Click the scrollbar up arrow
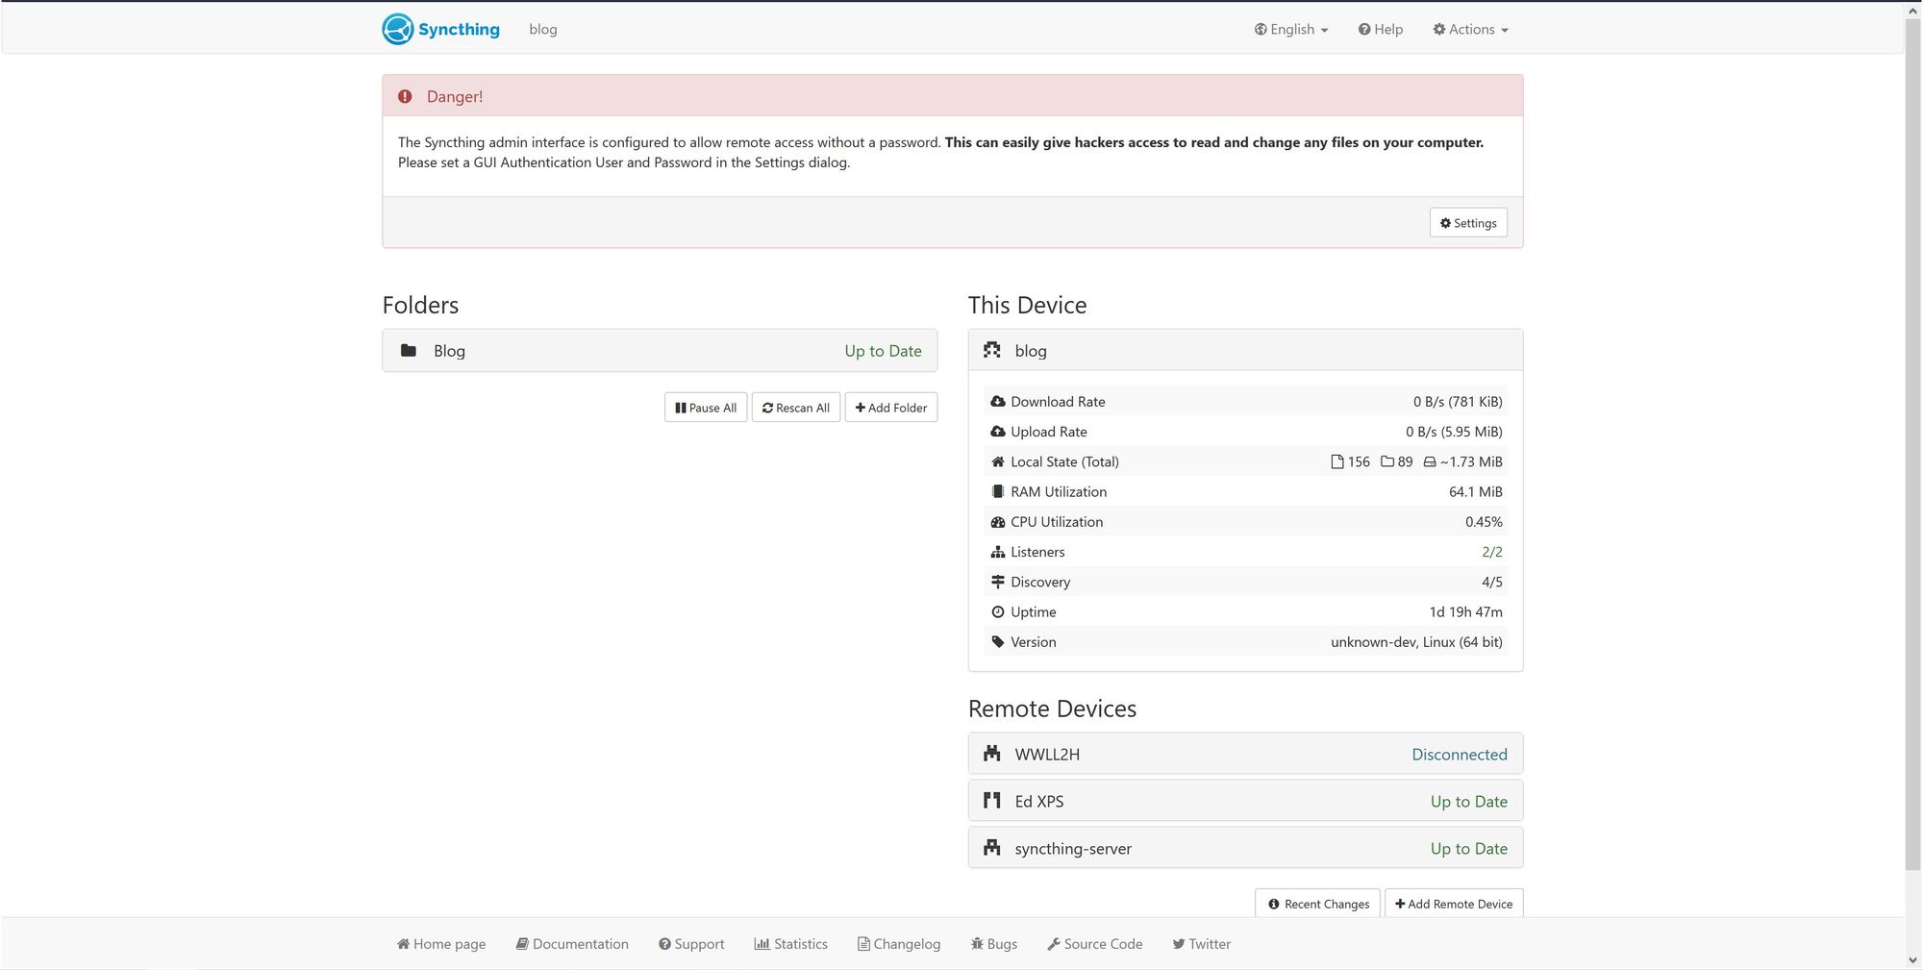 point(1913,10)
